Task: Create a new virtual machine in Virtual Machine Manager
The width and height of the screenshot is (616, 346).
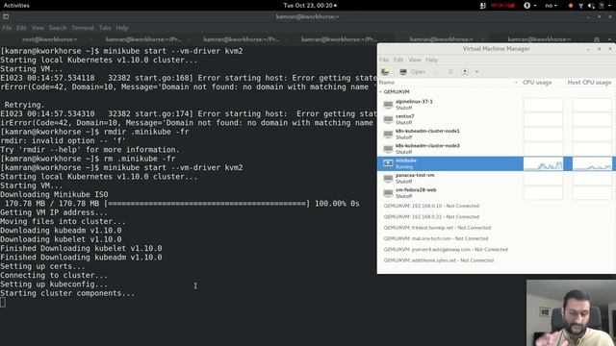Action: [385, 72]
